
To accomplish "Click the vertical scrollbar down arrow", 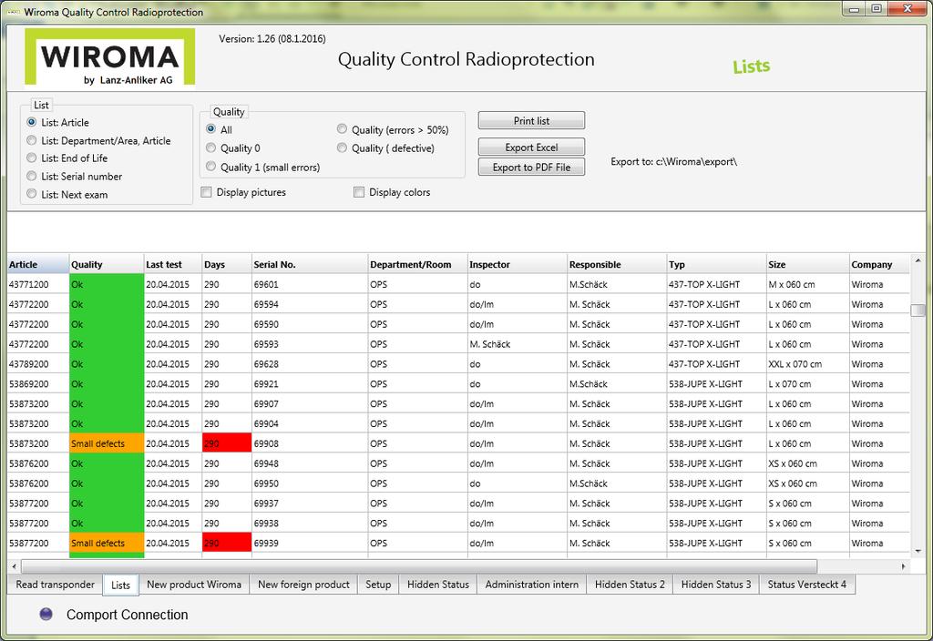I will tap(918, 551).
